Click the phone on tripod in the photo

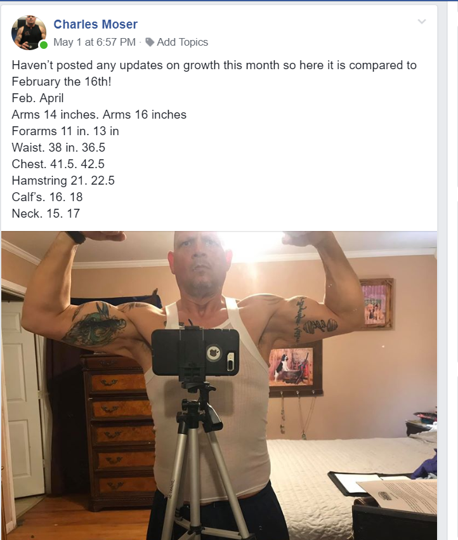click(x=195, y=352)
